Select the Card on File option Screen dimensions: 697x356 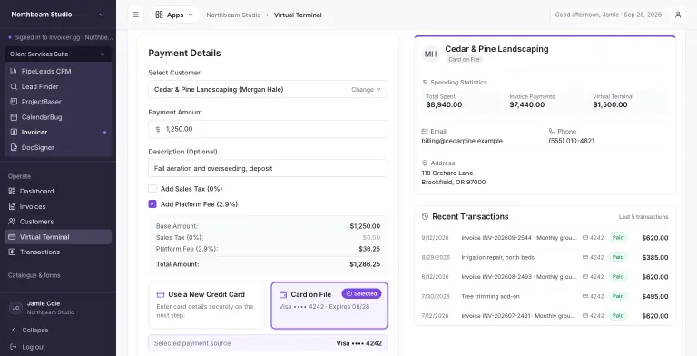329,305
